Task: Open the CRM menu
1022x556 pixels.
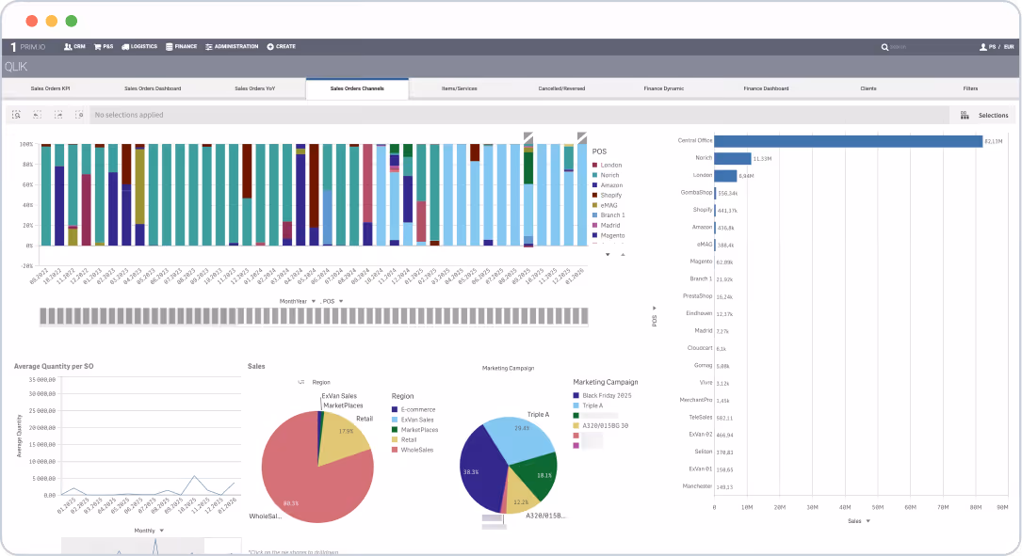Action: tap(74, 47)
